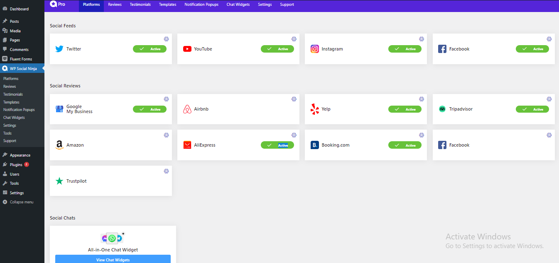Click the Booking.com logo icon
Image resolution: width=559 pixels, height=263 pixels.
click(x=315, y=145)
